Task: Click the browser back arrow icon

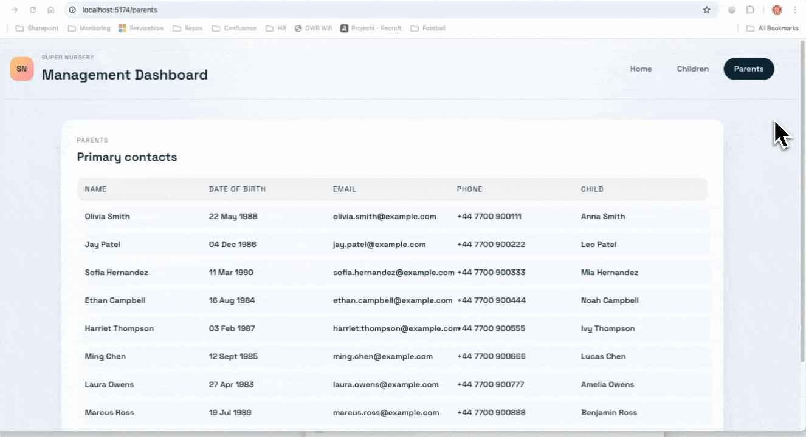Action: pyautogui.click(x=15, y=10)
